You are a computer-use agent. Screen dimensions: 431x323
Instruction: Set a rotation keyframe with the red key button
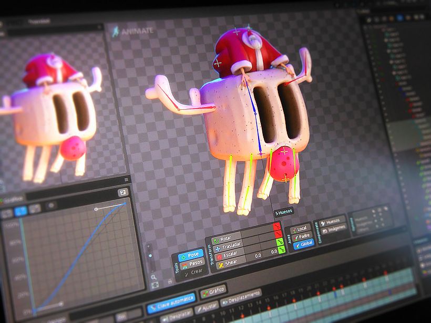(x=276, y=226)
